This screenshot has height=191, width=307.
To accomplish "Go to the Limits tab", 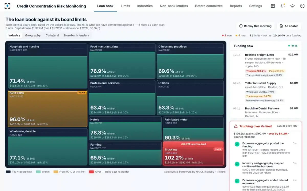I will (125, 6).
